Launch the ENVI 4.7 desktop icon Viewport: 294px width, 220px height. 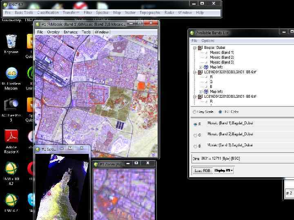pyautogui.click(x=11, y=200)
